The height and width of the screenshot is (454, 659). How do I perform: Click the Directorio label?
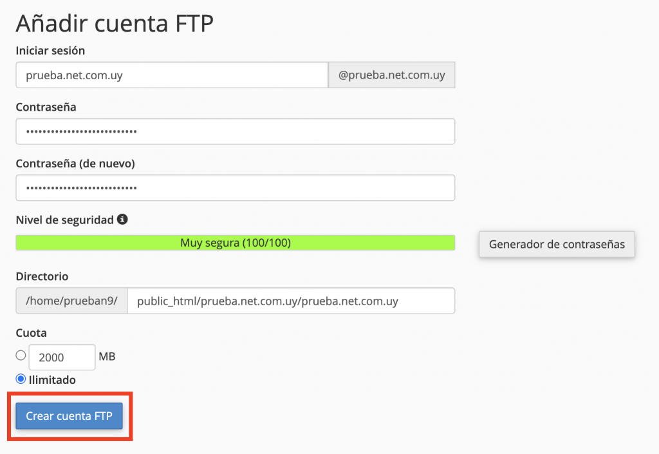tap(42, 276)
